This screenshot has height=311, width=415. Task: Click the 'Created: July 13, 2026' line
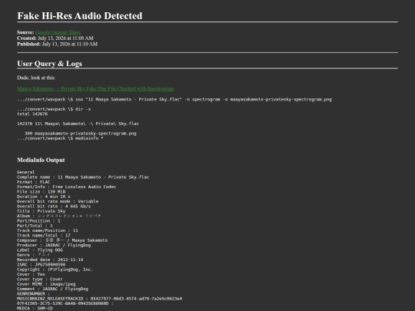click(x=55, y=38)
